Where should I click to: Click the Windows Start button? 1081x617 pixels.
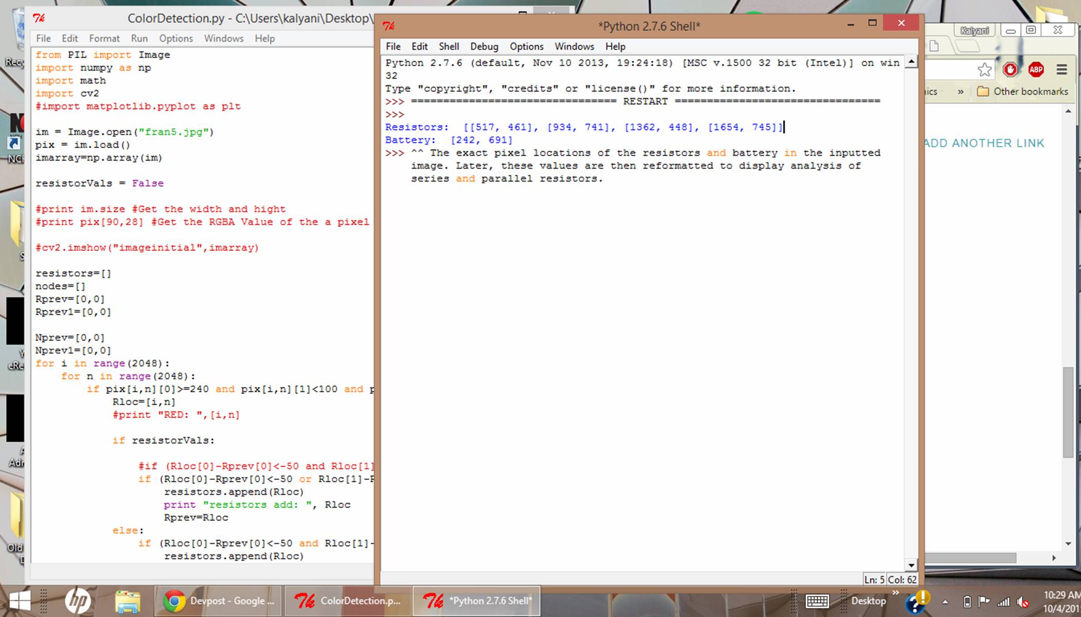(20, 601)
